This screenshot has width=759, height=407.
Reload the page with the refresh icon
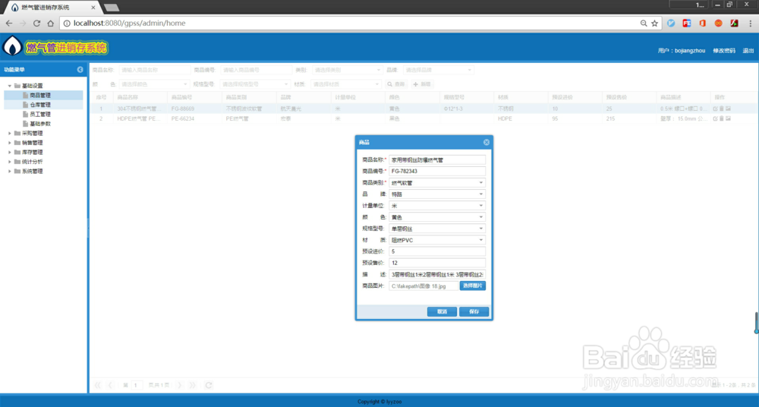point(36,24)
